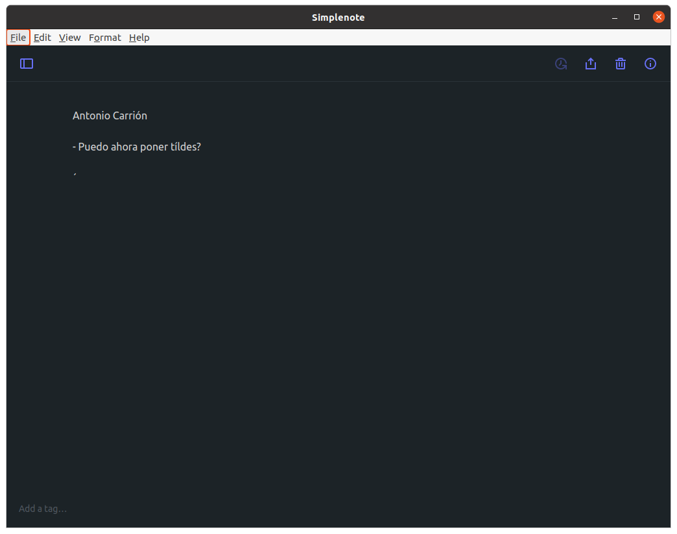
Task: Open the Format menu
Action: pyautogui.click(x=104, y=37)
